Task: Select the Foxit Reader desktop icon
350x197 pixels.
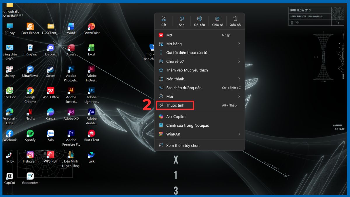Action: pyautogui.click(x=30, y=29)
